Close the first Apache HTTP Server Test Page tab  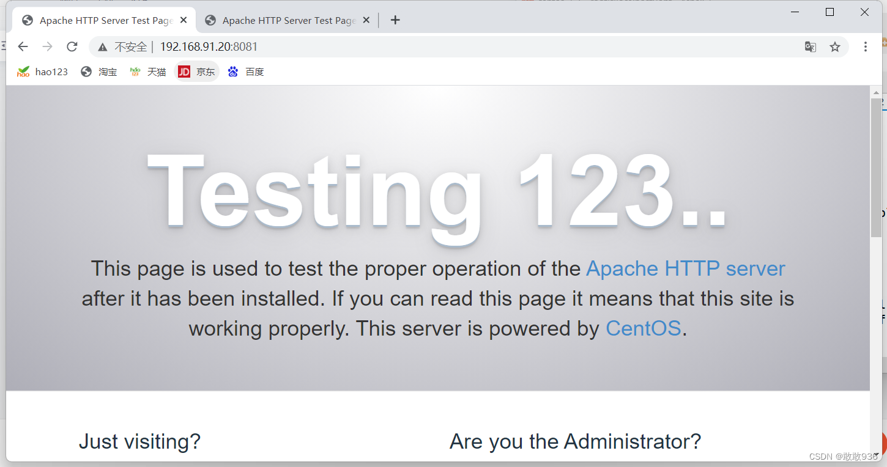pyautogui.click(x=184, y=20)
